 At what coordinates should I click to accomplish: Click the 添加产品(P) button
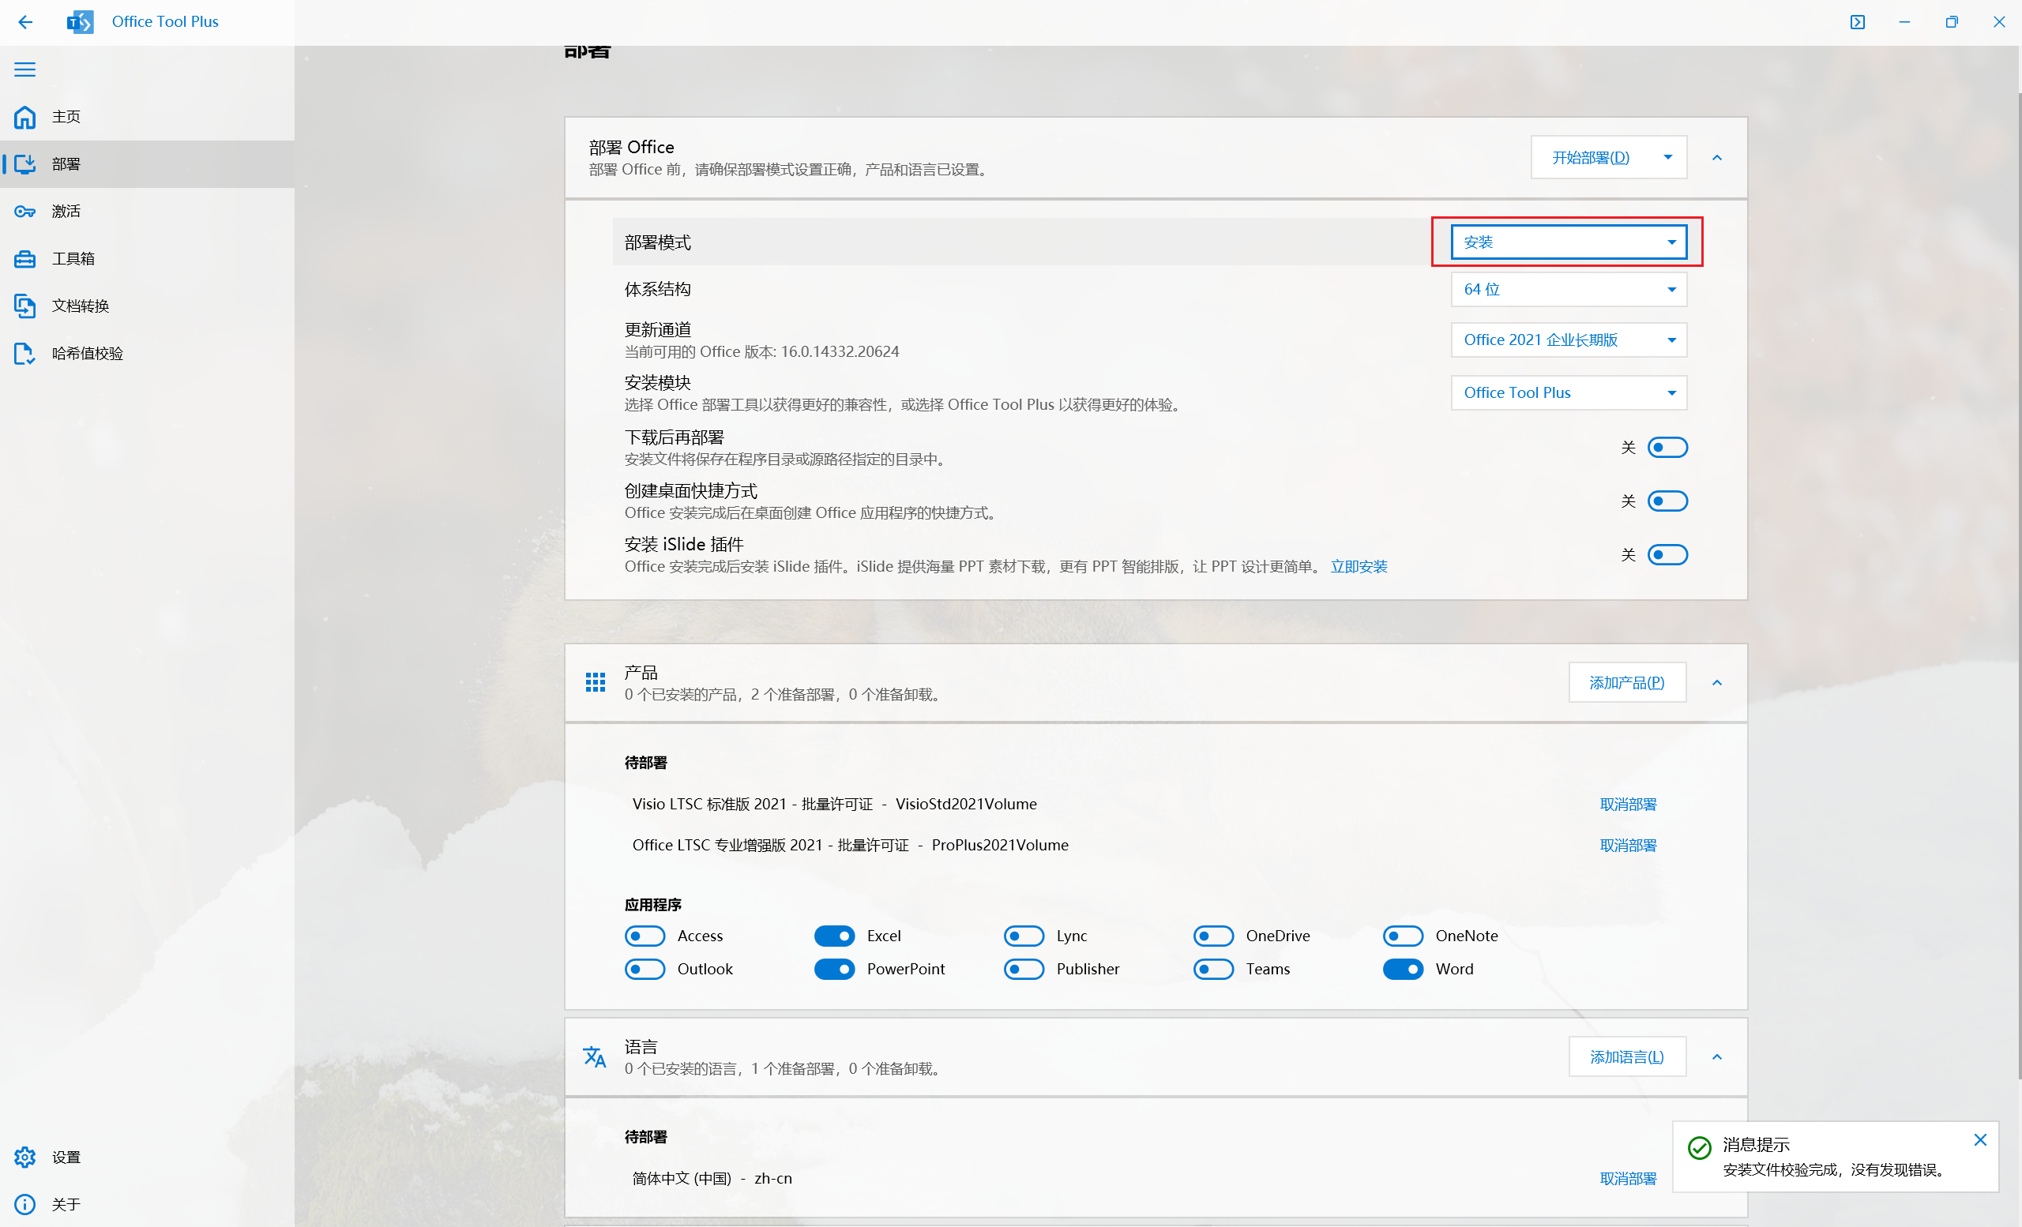coord(1627,682)
